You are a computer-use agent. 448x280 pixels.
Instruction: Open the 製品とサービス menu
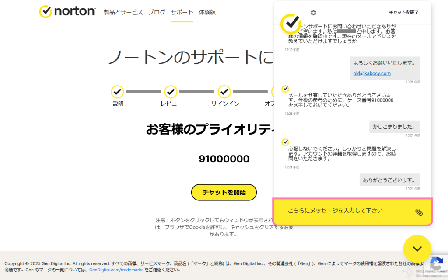coord(123,12)
